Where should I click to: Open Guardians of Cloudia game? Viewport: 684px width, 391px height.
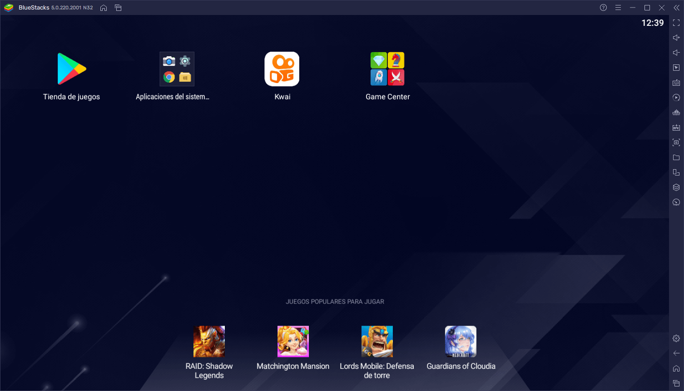[x=461, y=342]
